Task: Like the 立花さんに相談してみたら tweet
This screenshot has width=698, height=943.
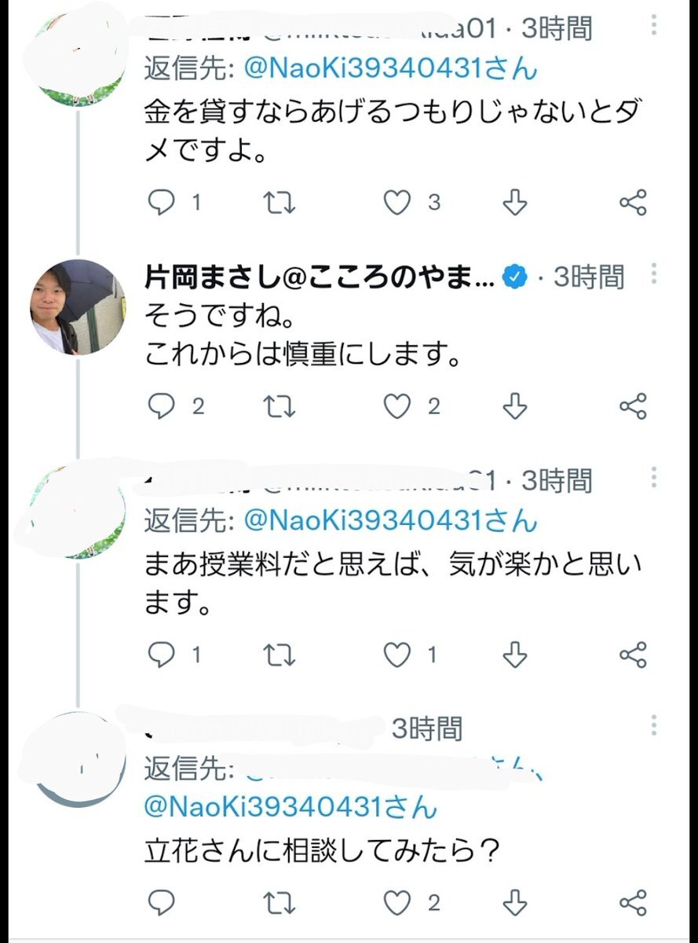Action: coord(397,902)
